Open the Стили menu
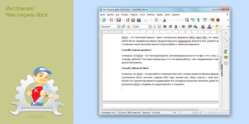Image resolution: width=249 pixels, height=124 pixels. tap(142, 14)
